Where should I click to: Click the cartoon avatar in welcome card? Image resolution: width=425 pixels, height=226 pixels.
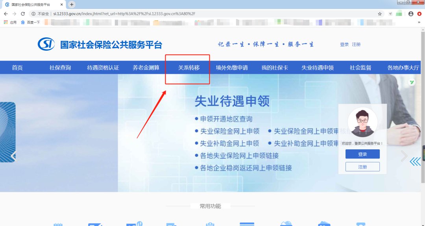click(x=362, y=122)
